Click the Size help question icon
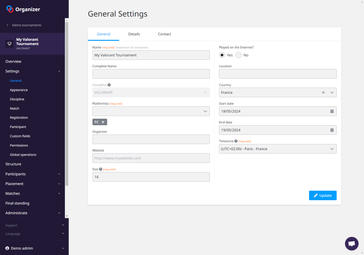364x255 pixels. (x=101, y=169)
